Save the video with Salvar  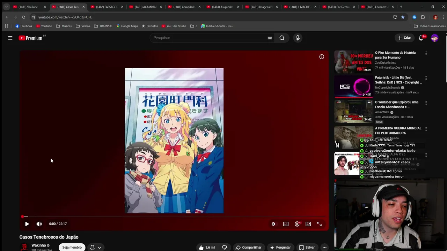307,248
